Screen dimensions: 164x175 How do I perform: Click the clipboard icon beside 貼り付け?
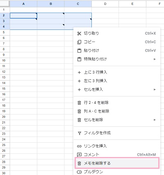[x=79, y=51]
